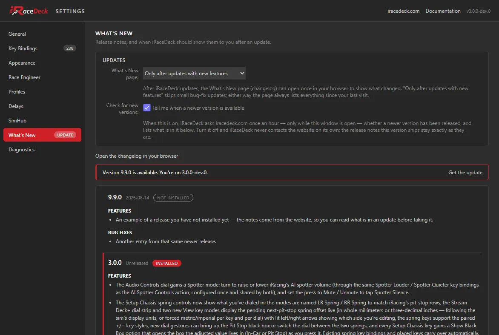499x335 pixels.
Task: Toggle newer version notification checkbox
Action: pos(147,108)
